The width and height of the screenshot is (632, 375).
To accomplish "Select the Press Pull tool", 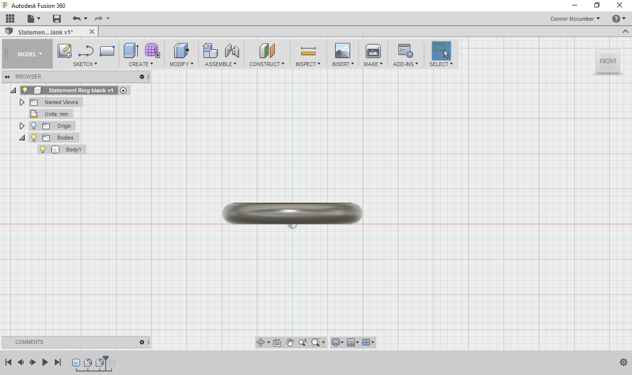I will pos(182,50).
